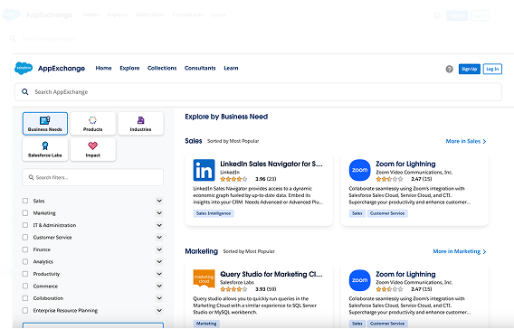Select the Impact heart tile
The height and width of the screenshot is (329, 514).
[x=93, y=149]
